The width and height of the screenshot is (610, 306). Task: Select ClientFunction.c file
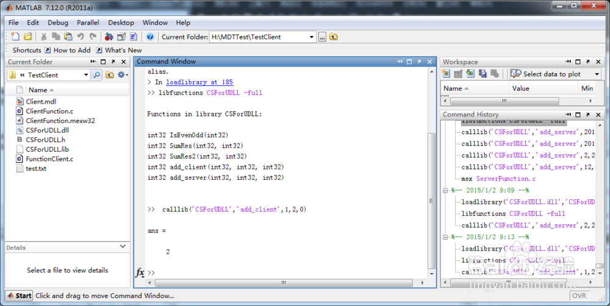click(x=45, y=111)
